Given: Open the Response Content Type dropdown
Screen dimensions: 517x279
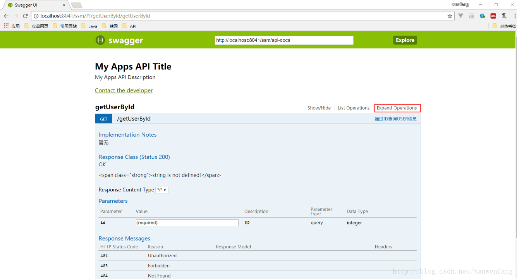Looking at the screenshot, I should coord(162,190).
